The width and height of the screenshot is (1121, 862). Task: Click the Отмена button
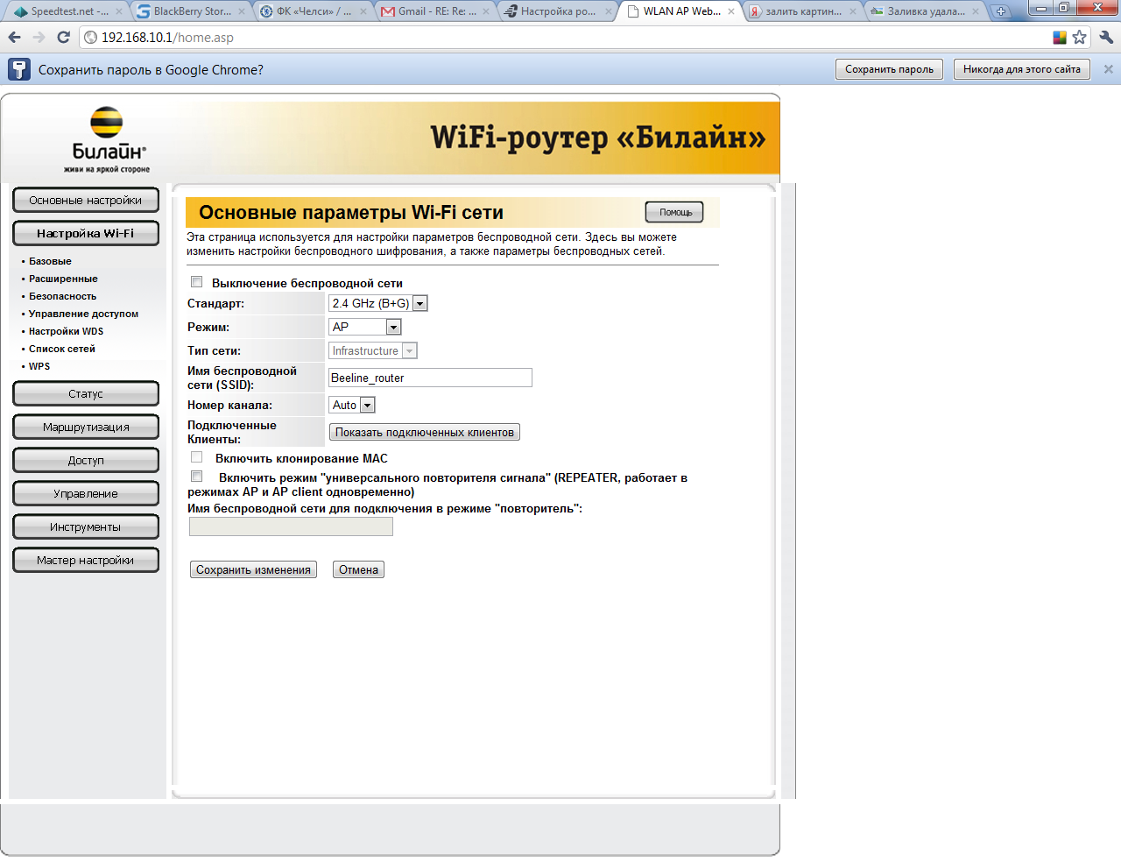tap(358, 569)
